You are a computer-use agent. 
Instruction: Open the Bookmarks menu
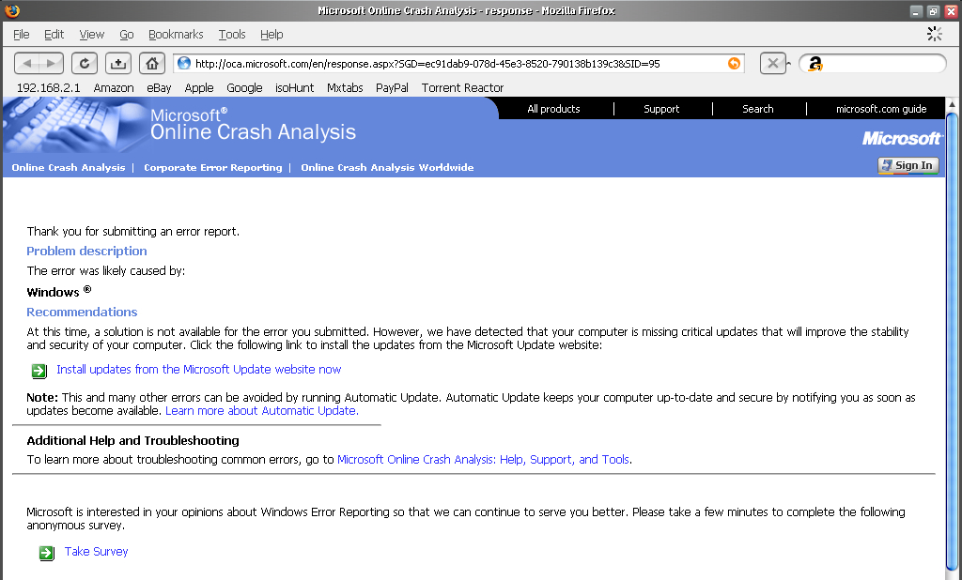176,35
